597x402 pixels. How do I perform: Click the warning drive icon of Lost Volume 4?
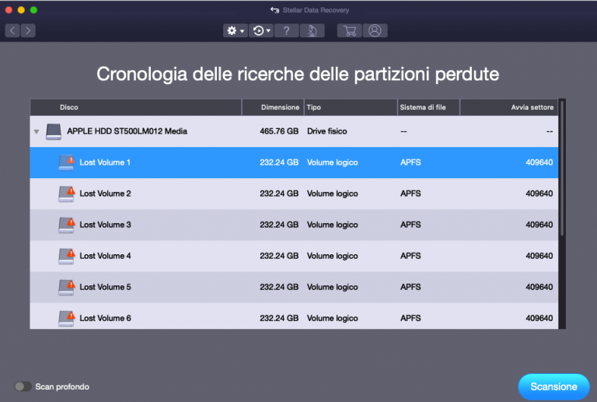tap(67, 256)
